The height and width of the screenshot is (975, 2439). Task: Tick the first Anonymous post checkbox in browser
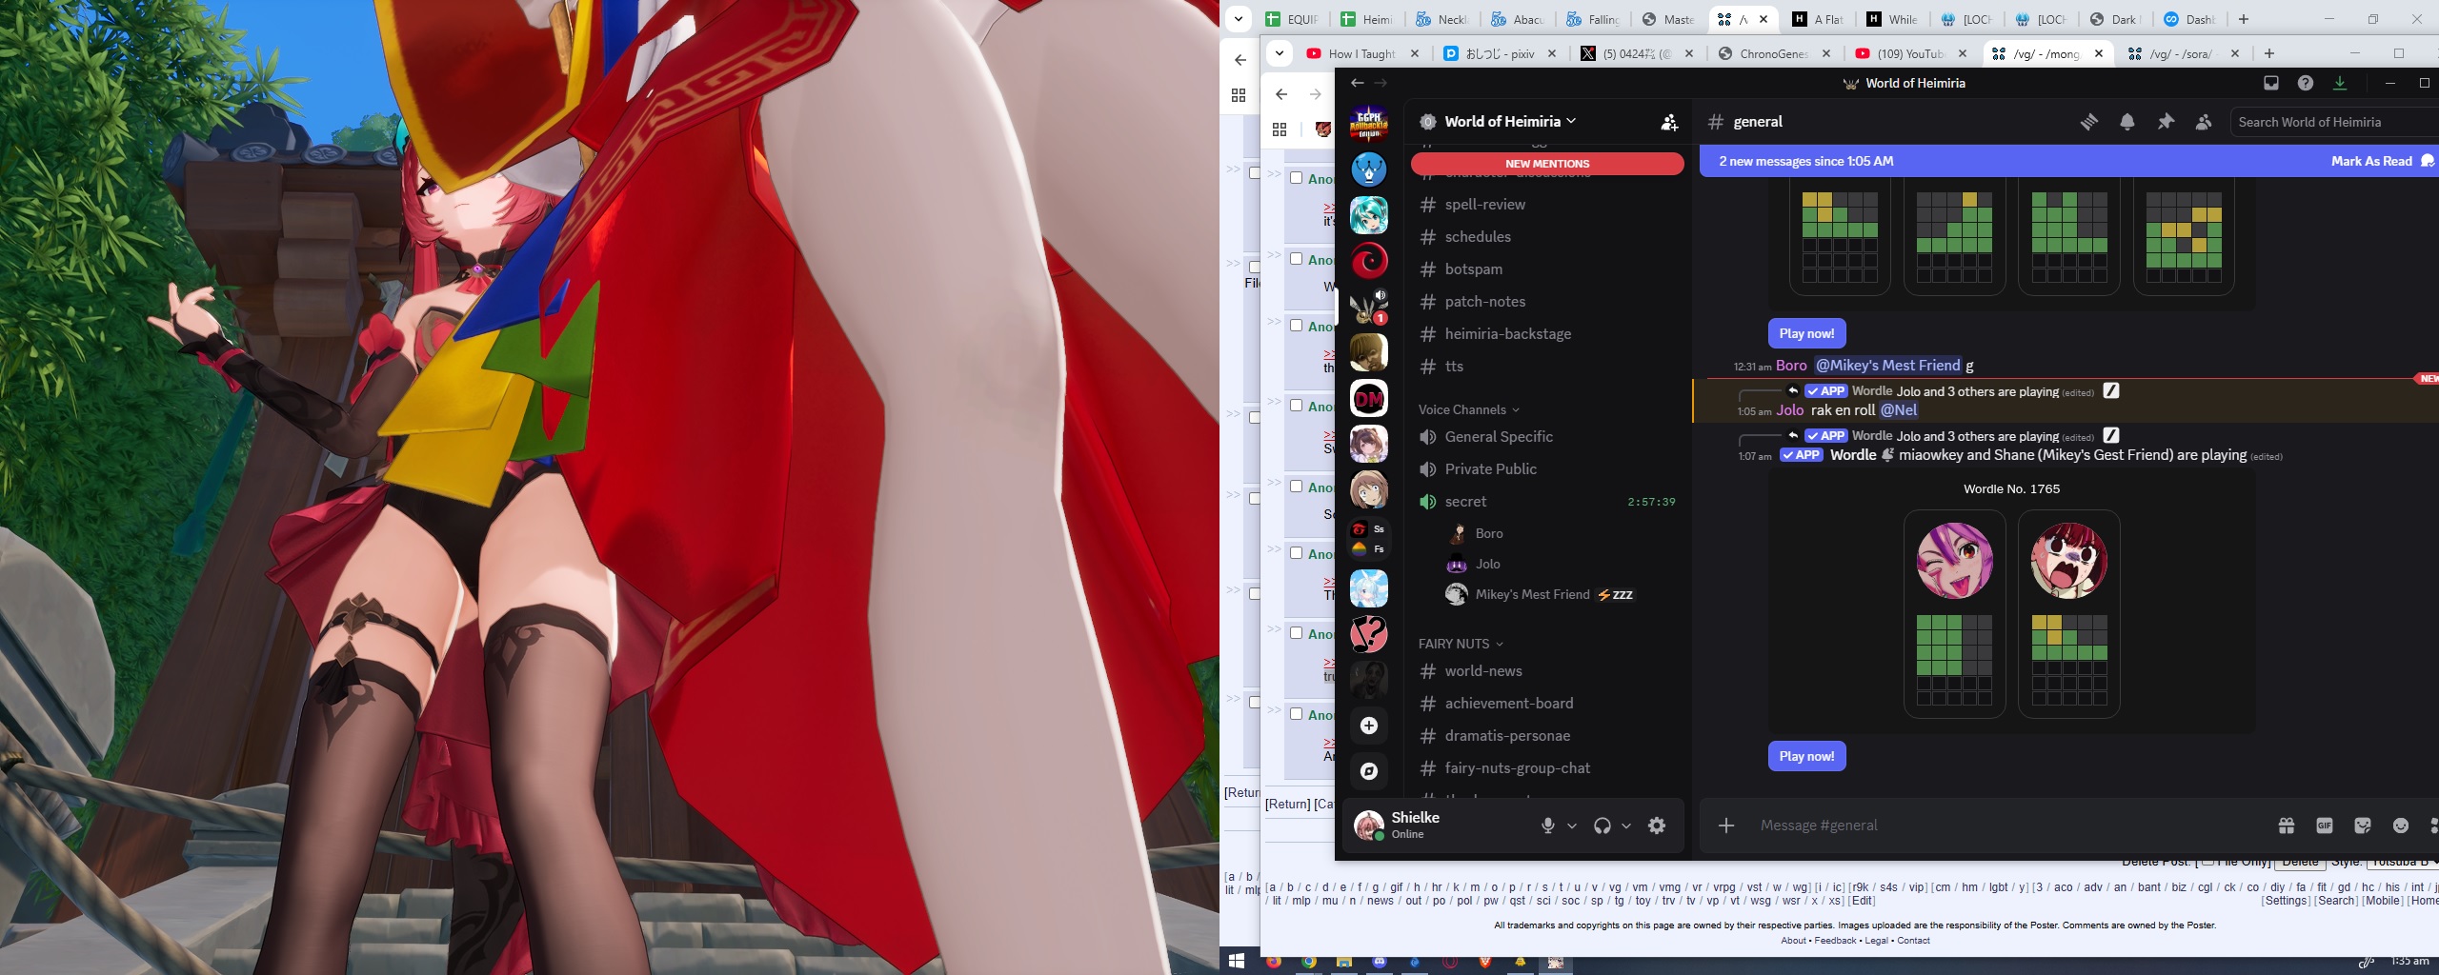(x=1297, y=178)
